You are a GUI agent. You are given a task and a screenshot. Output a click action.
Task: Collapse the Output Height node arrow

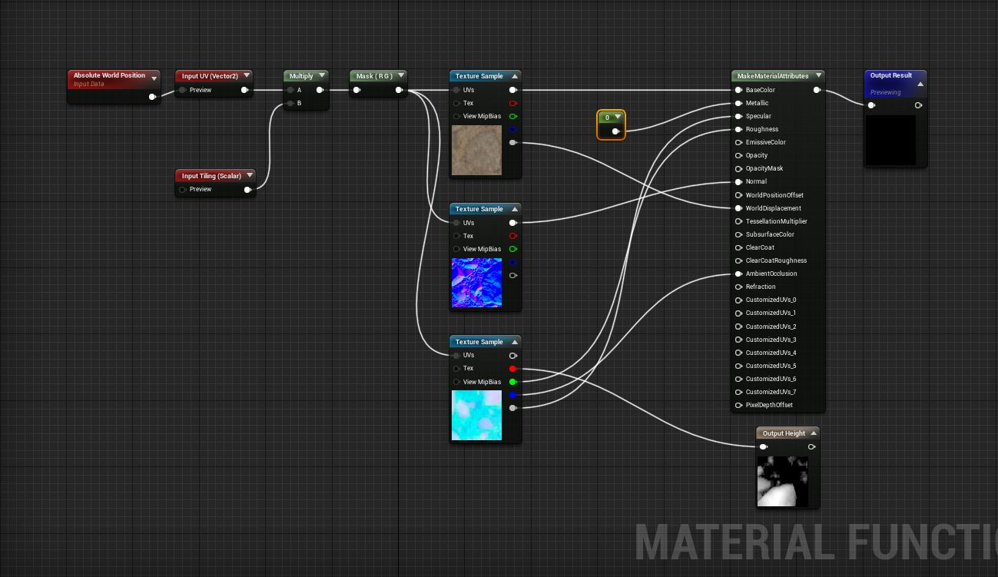[x=813, y=433]
